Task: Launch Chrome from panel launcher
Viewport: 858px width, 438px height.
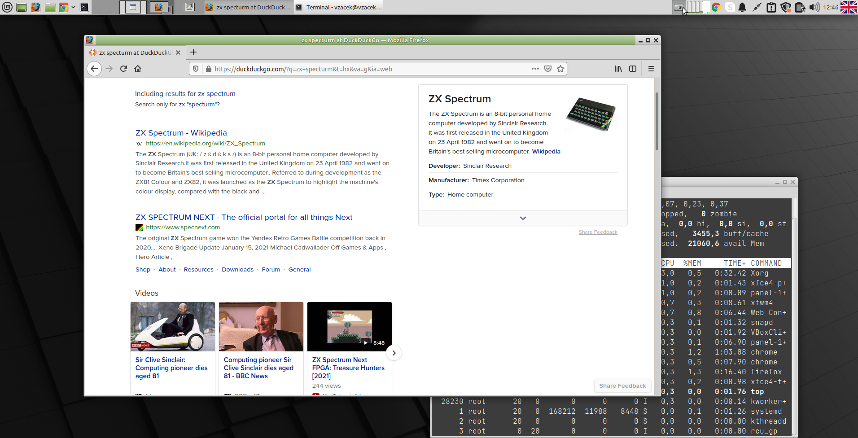Action: (64, 7)
